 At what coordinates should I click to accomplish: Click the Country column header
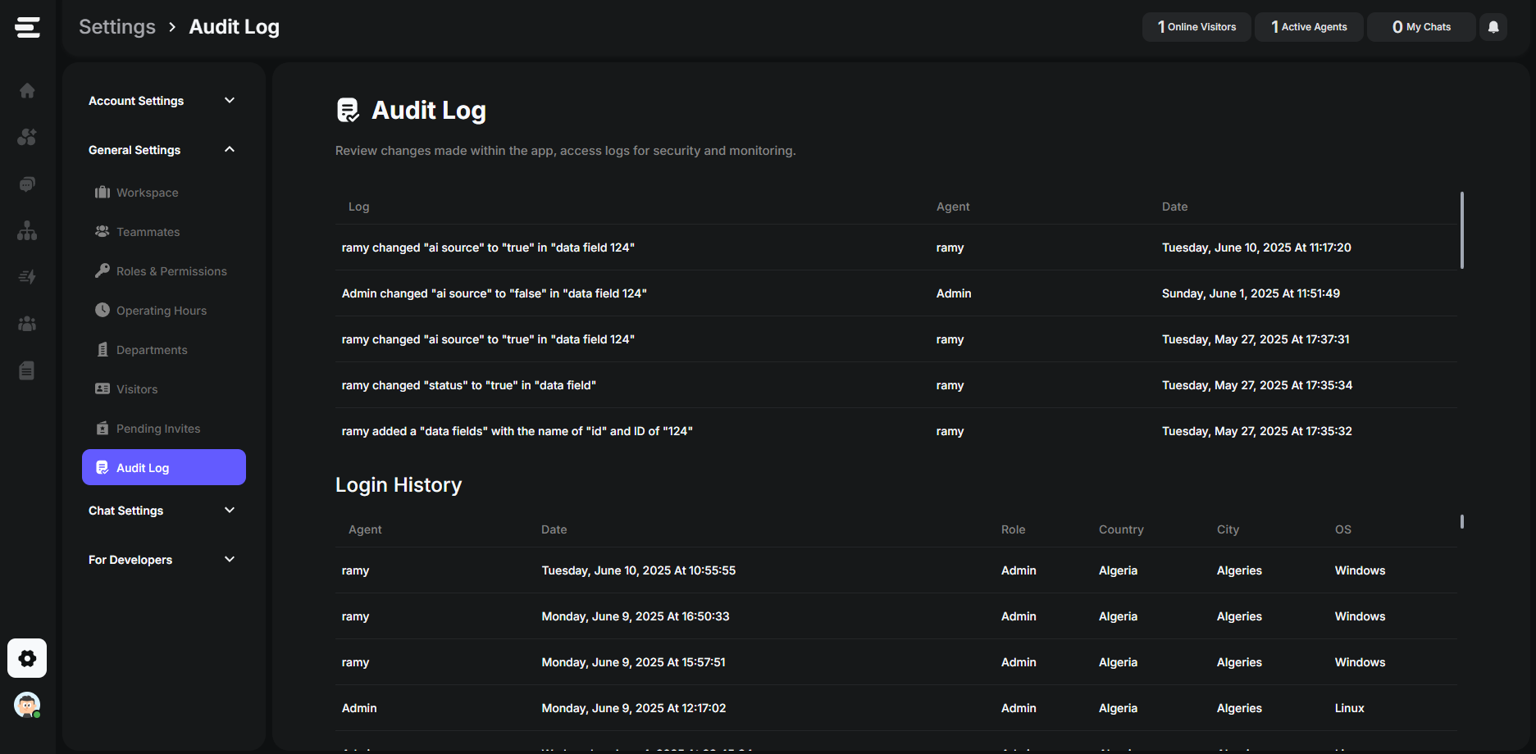tap(1121, 529)
